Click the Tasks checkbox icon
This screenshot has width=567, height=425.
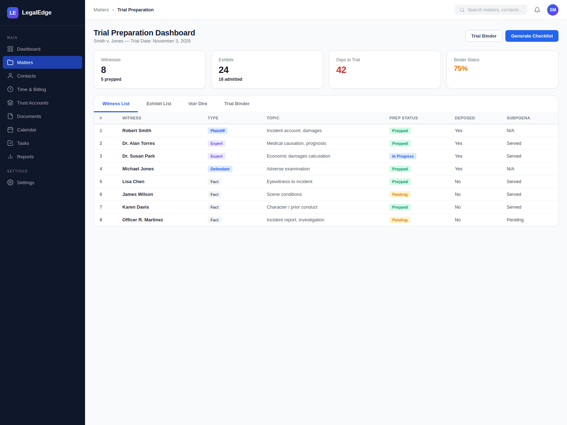point(10,143)
